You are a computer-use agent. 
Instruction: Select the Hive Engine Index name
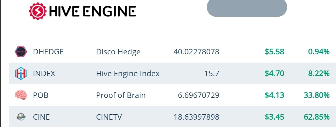pos(128,73)
